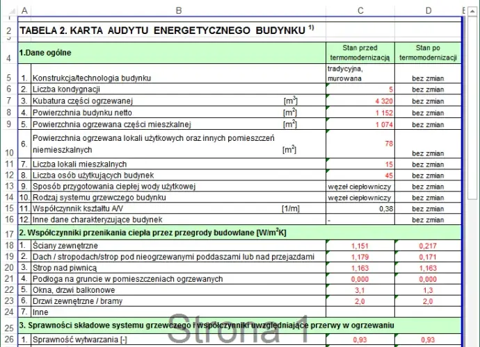Click 'Podłoga na gruncie' row label

pos(128,279)
